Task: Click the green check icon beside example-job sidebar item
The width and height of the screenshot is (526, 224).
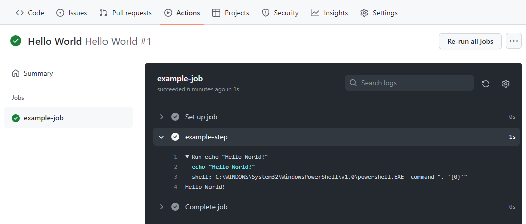Action: (16, 118)
